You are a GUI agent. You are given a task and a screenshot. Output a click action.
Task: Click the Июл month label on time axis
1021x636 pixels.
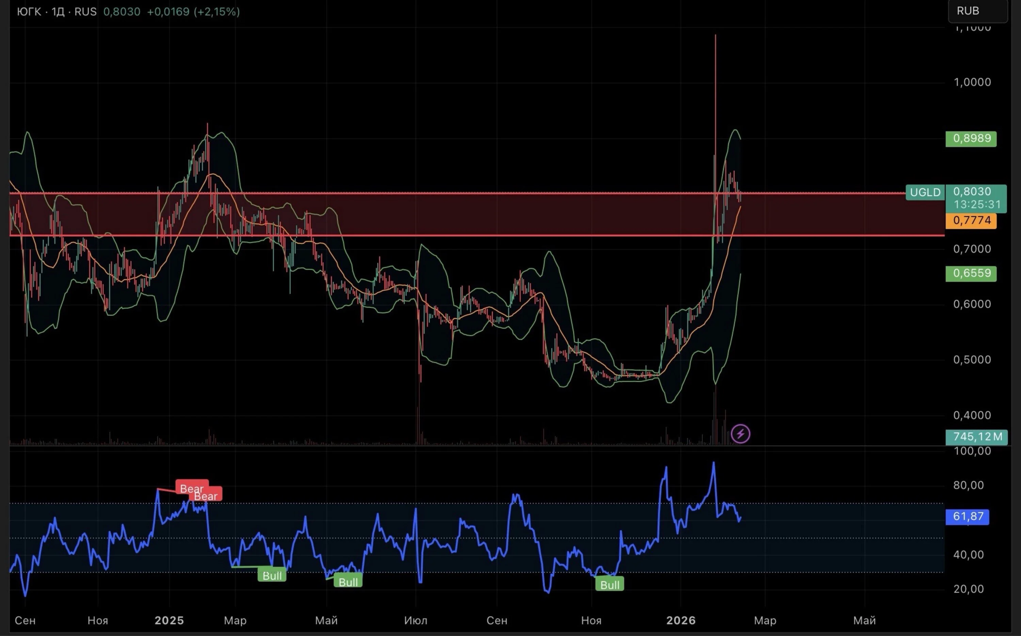[x=416, y=620]
